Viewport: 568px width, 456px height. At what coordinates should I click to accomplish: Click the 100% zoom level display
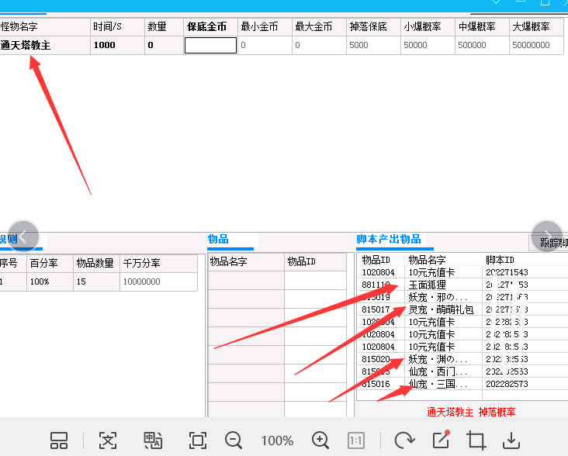pyautogui.click(x=277, y=440)
